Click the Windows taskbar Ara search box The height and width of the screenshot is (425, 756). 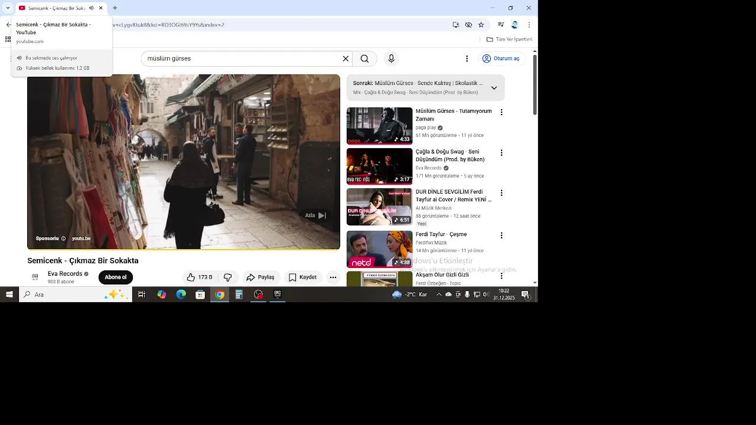[76, 295]
